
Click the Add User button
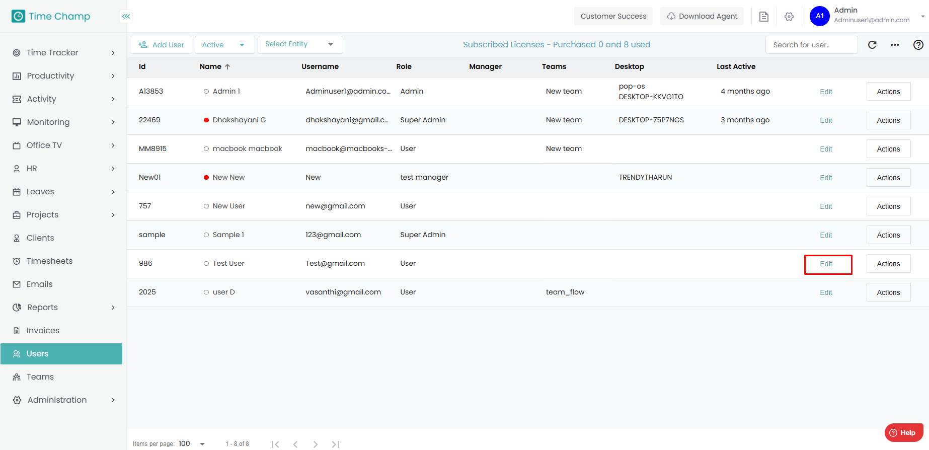click(161, 45)
